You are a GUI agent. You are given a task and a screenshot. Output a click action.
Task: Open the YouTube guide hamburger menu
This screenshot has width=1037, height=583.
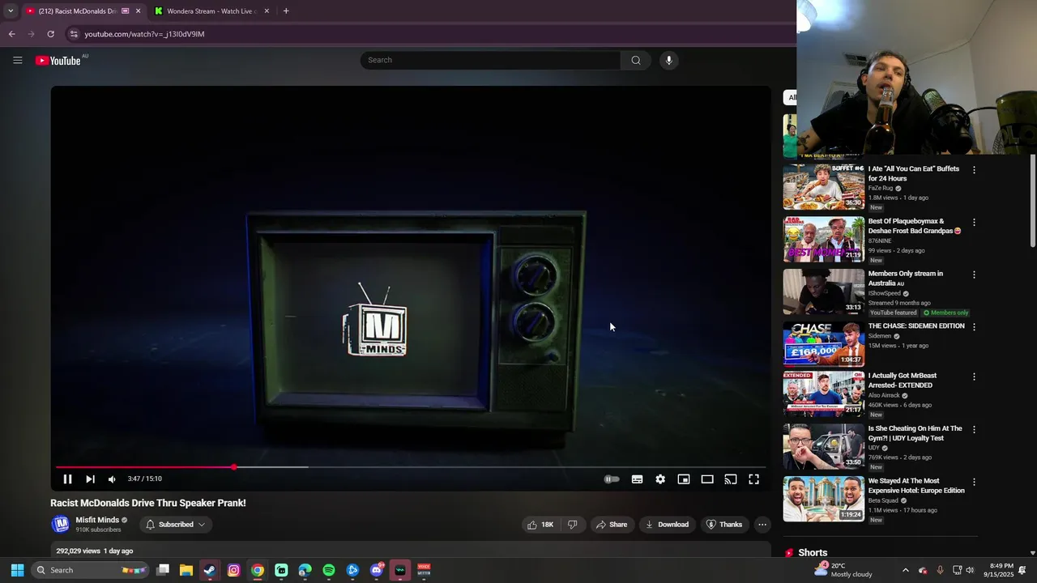coord(17,60)
